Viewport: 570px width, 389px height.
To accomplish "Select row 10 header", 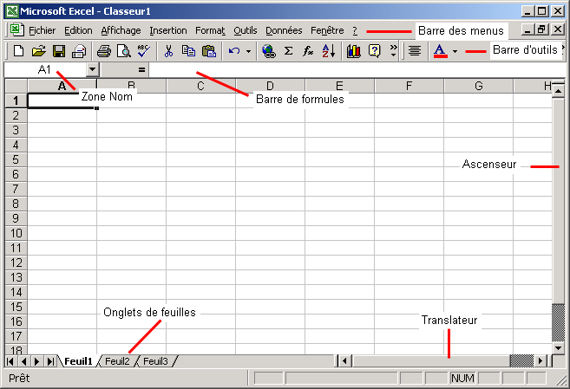I will (16, 233).
